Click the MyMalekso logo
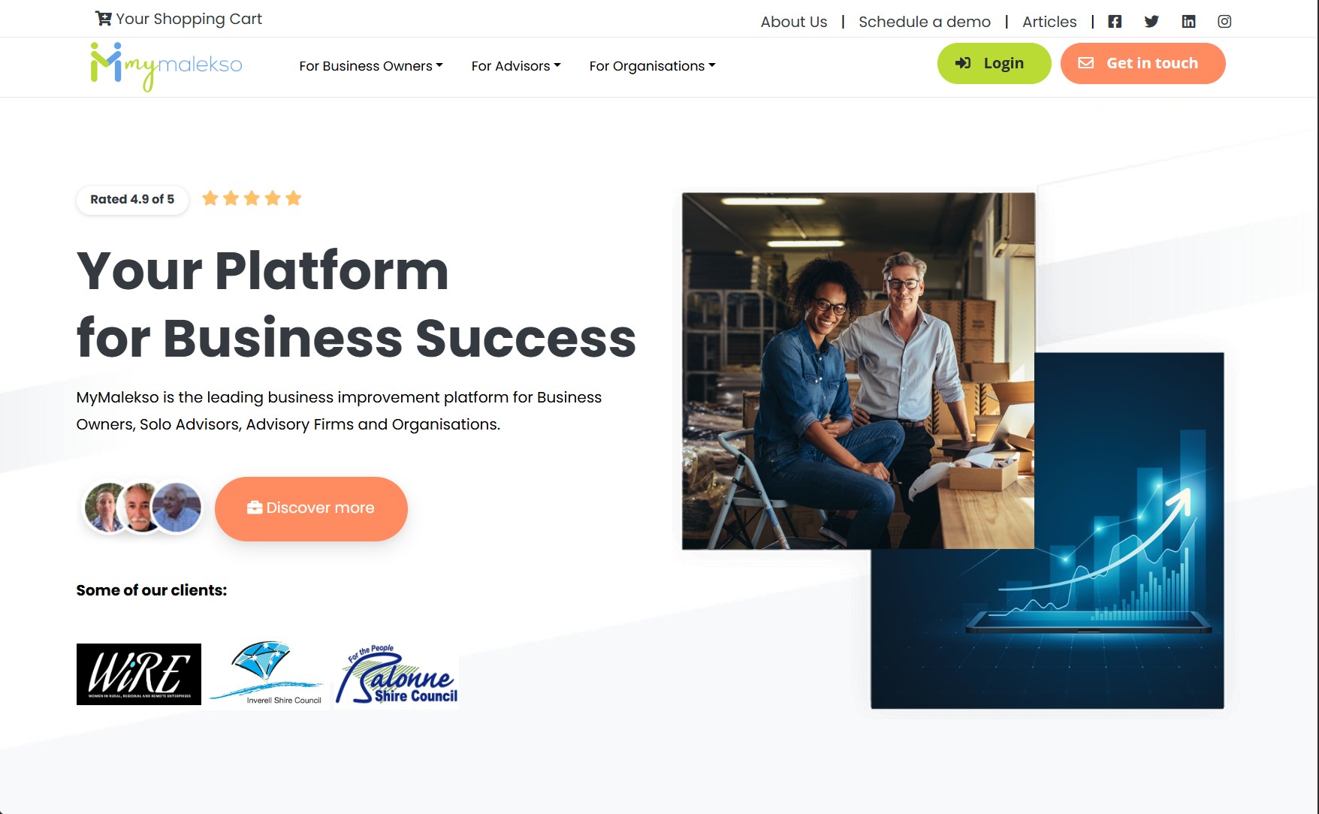Image resolution: width=1319 pixels, height=814 pixels. coord(166,67)
